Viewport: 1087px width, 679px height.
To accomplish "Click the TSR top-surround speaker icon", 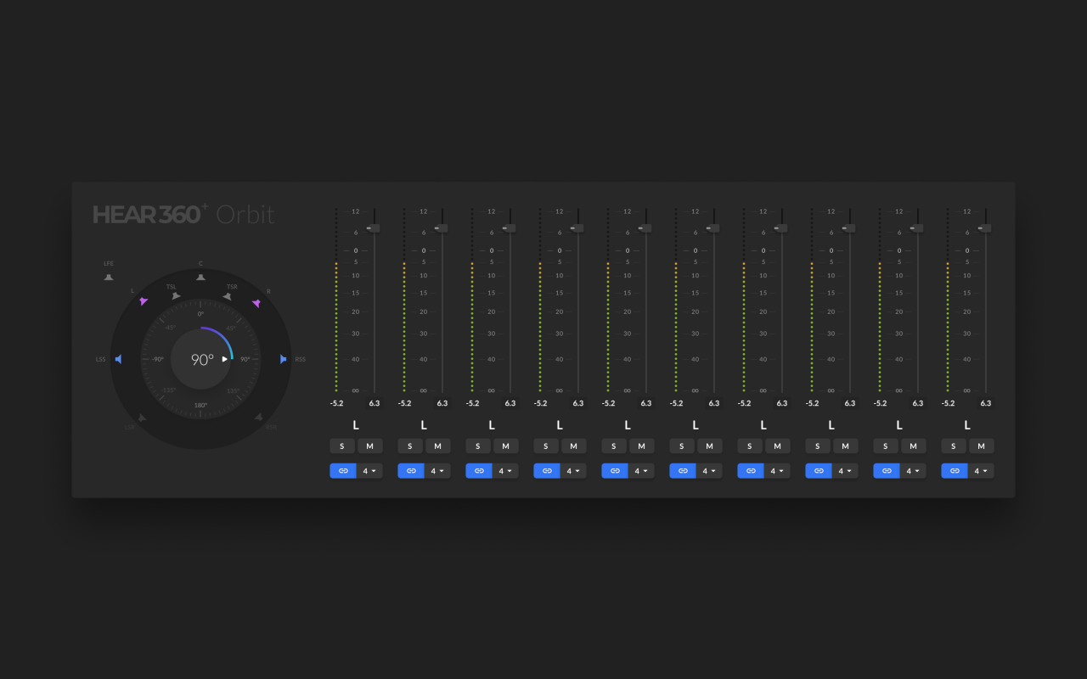I will [228, 297].
